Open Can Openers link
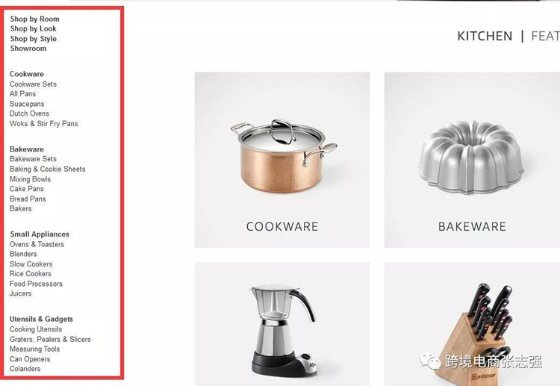Image resolution: width=560 pixels, height=386 pixels. (x=30, y=359)
